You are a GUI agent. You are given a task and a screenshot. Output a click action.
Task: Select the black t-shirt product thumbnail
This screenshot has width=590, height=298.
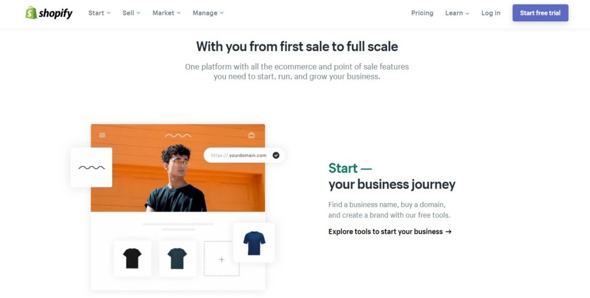133,258
